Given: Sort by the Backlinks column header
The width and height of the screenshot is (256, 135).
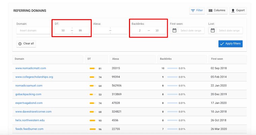Looking at the screenshot, I should pyautogui.click(x=166, y=59).
